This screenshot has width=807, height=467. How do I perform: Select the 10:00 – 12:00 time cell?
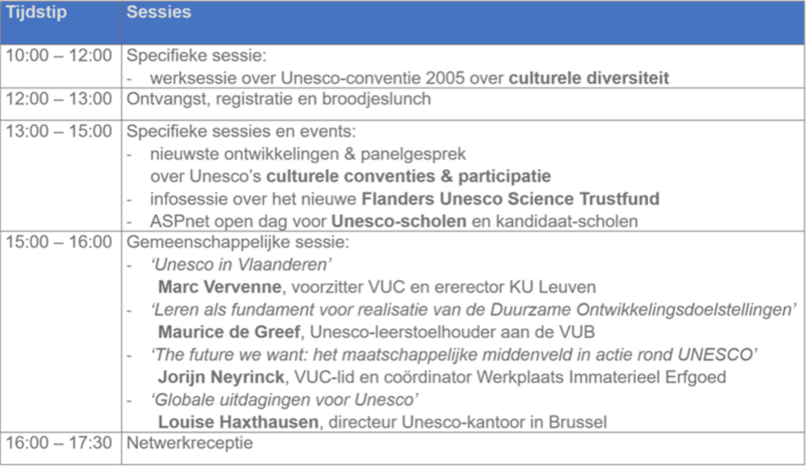pos(61,66)
